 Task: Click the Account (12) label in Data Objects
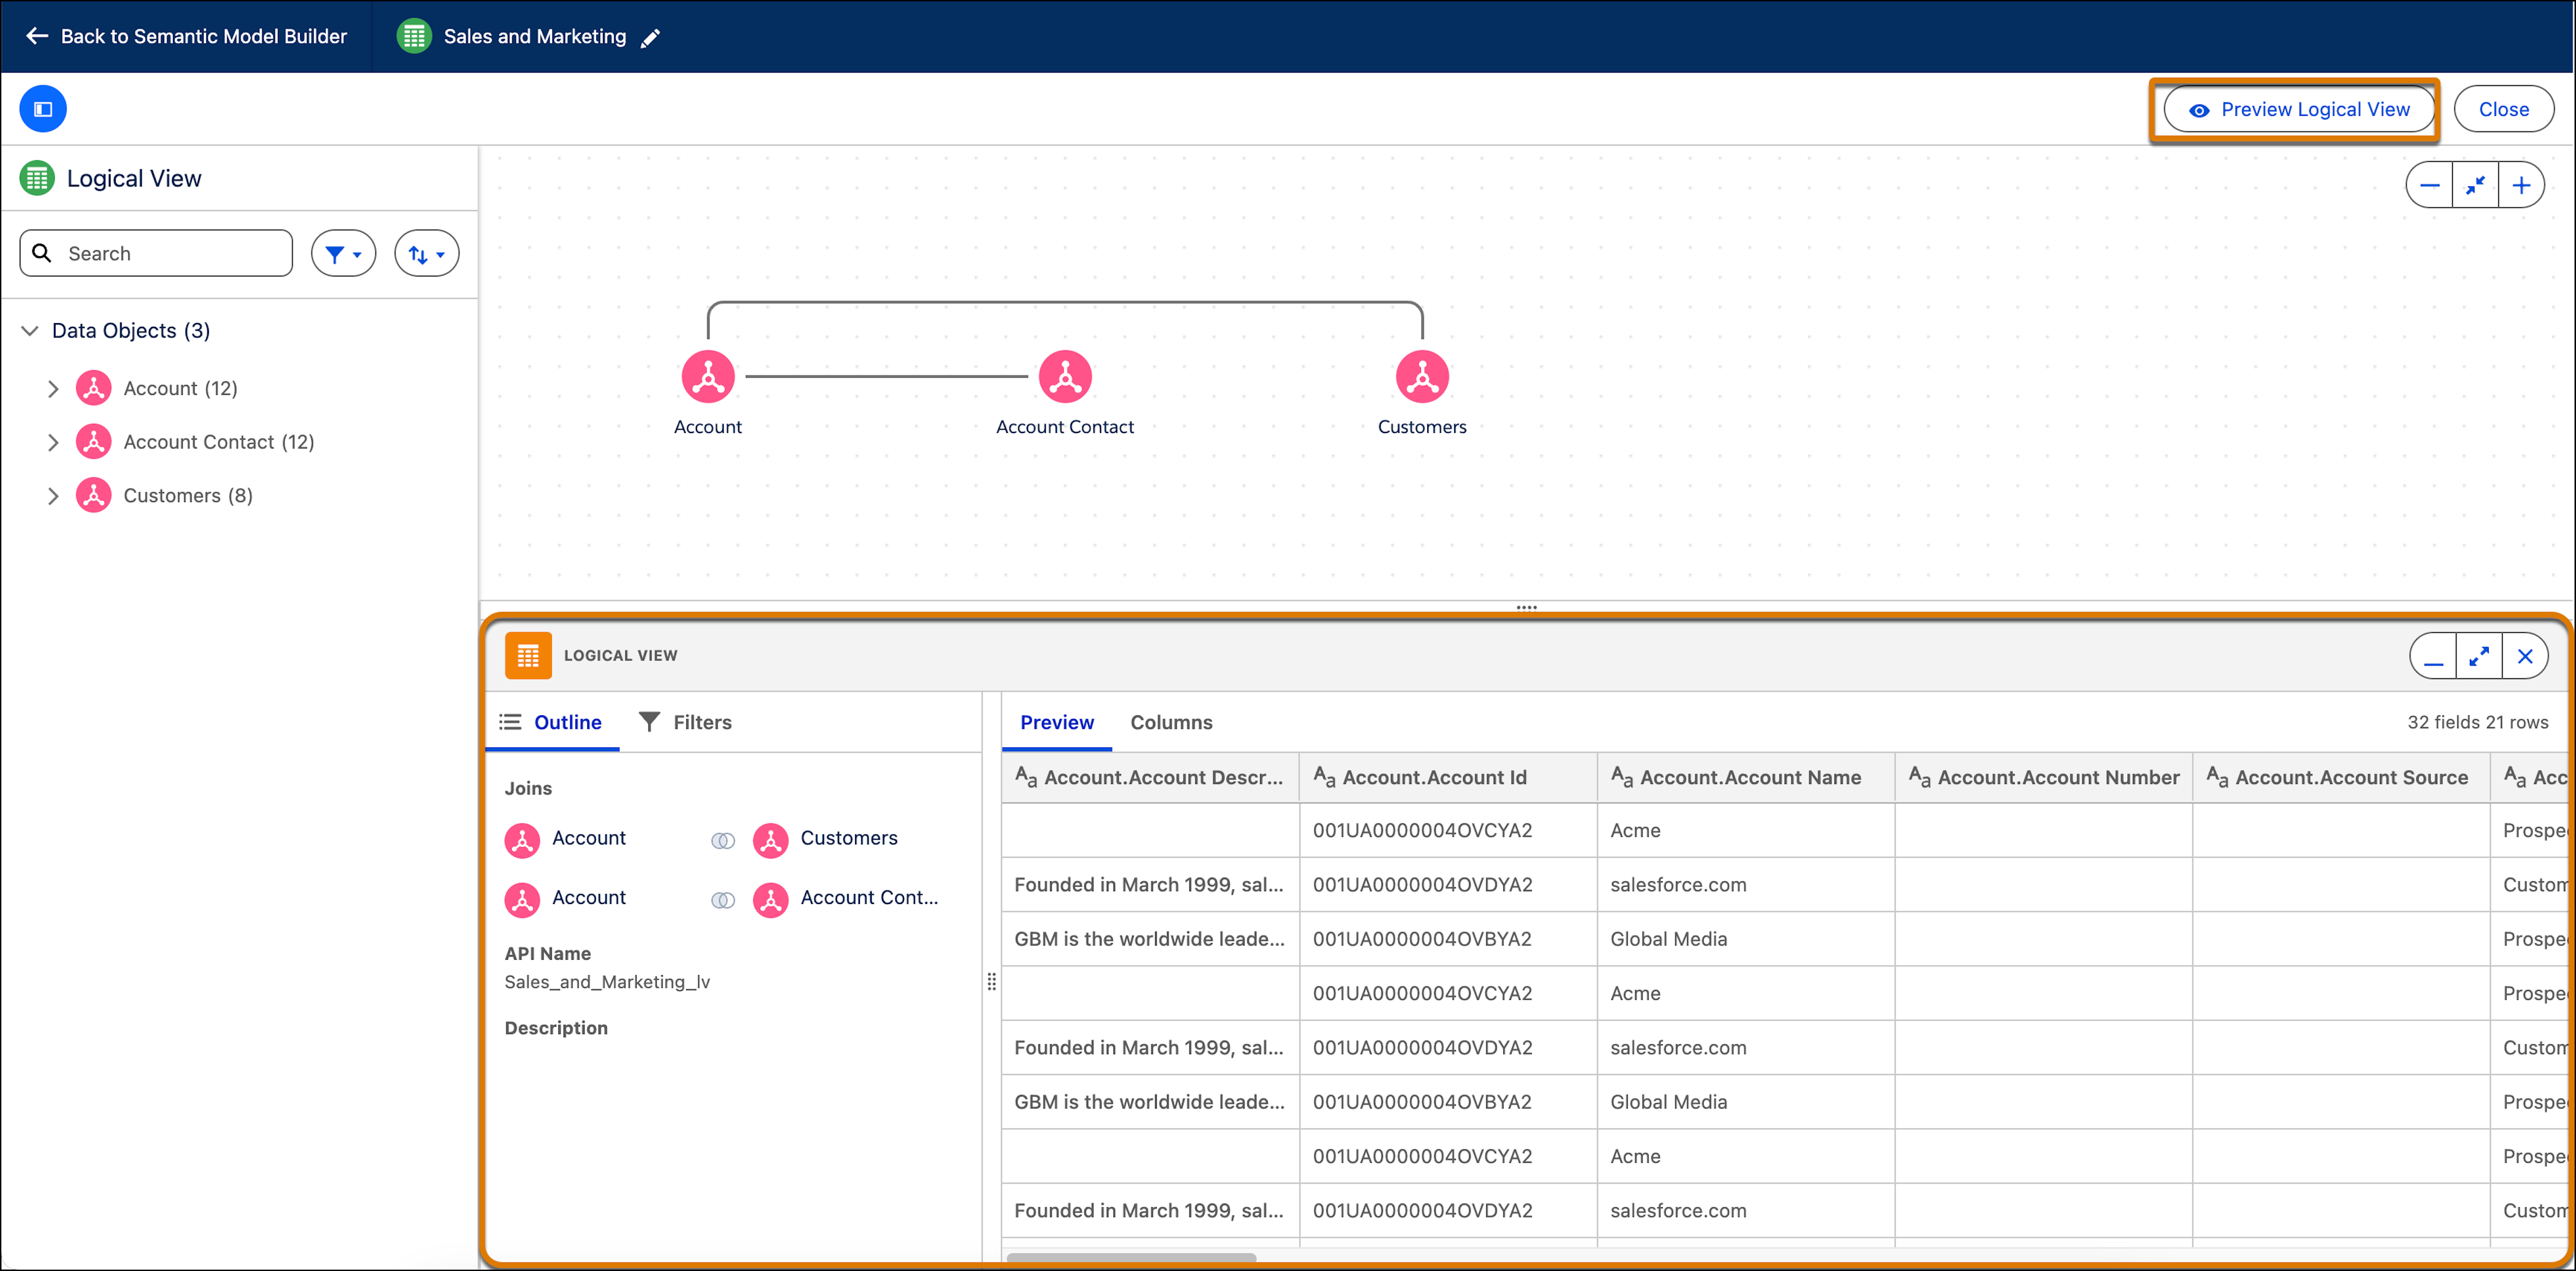tap(180, 388)
